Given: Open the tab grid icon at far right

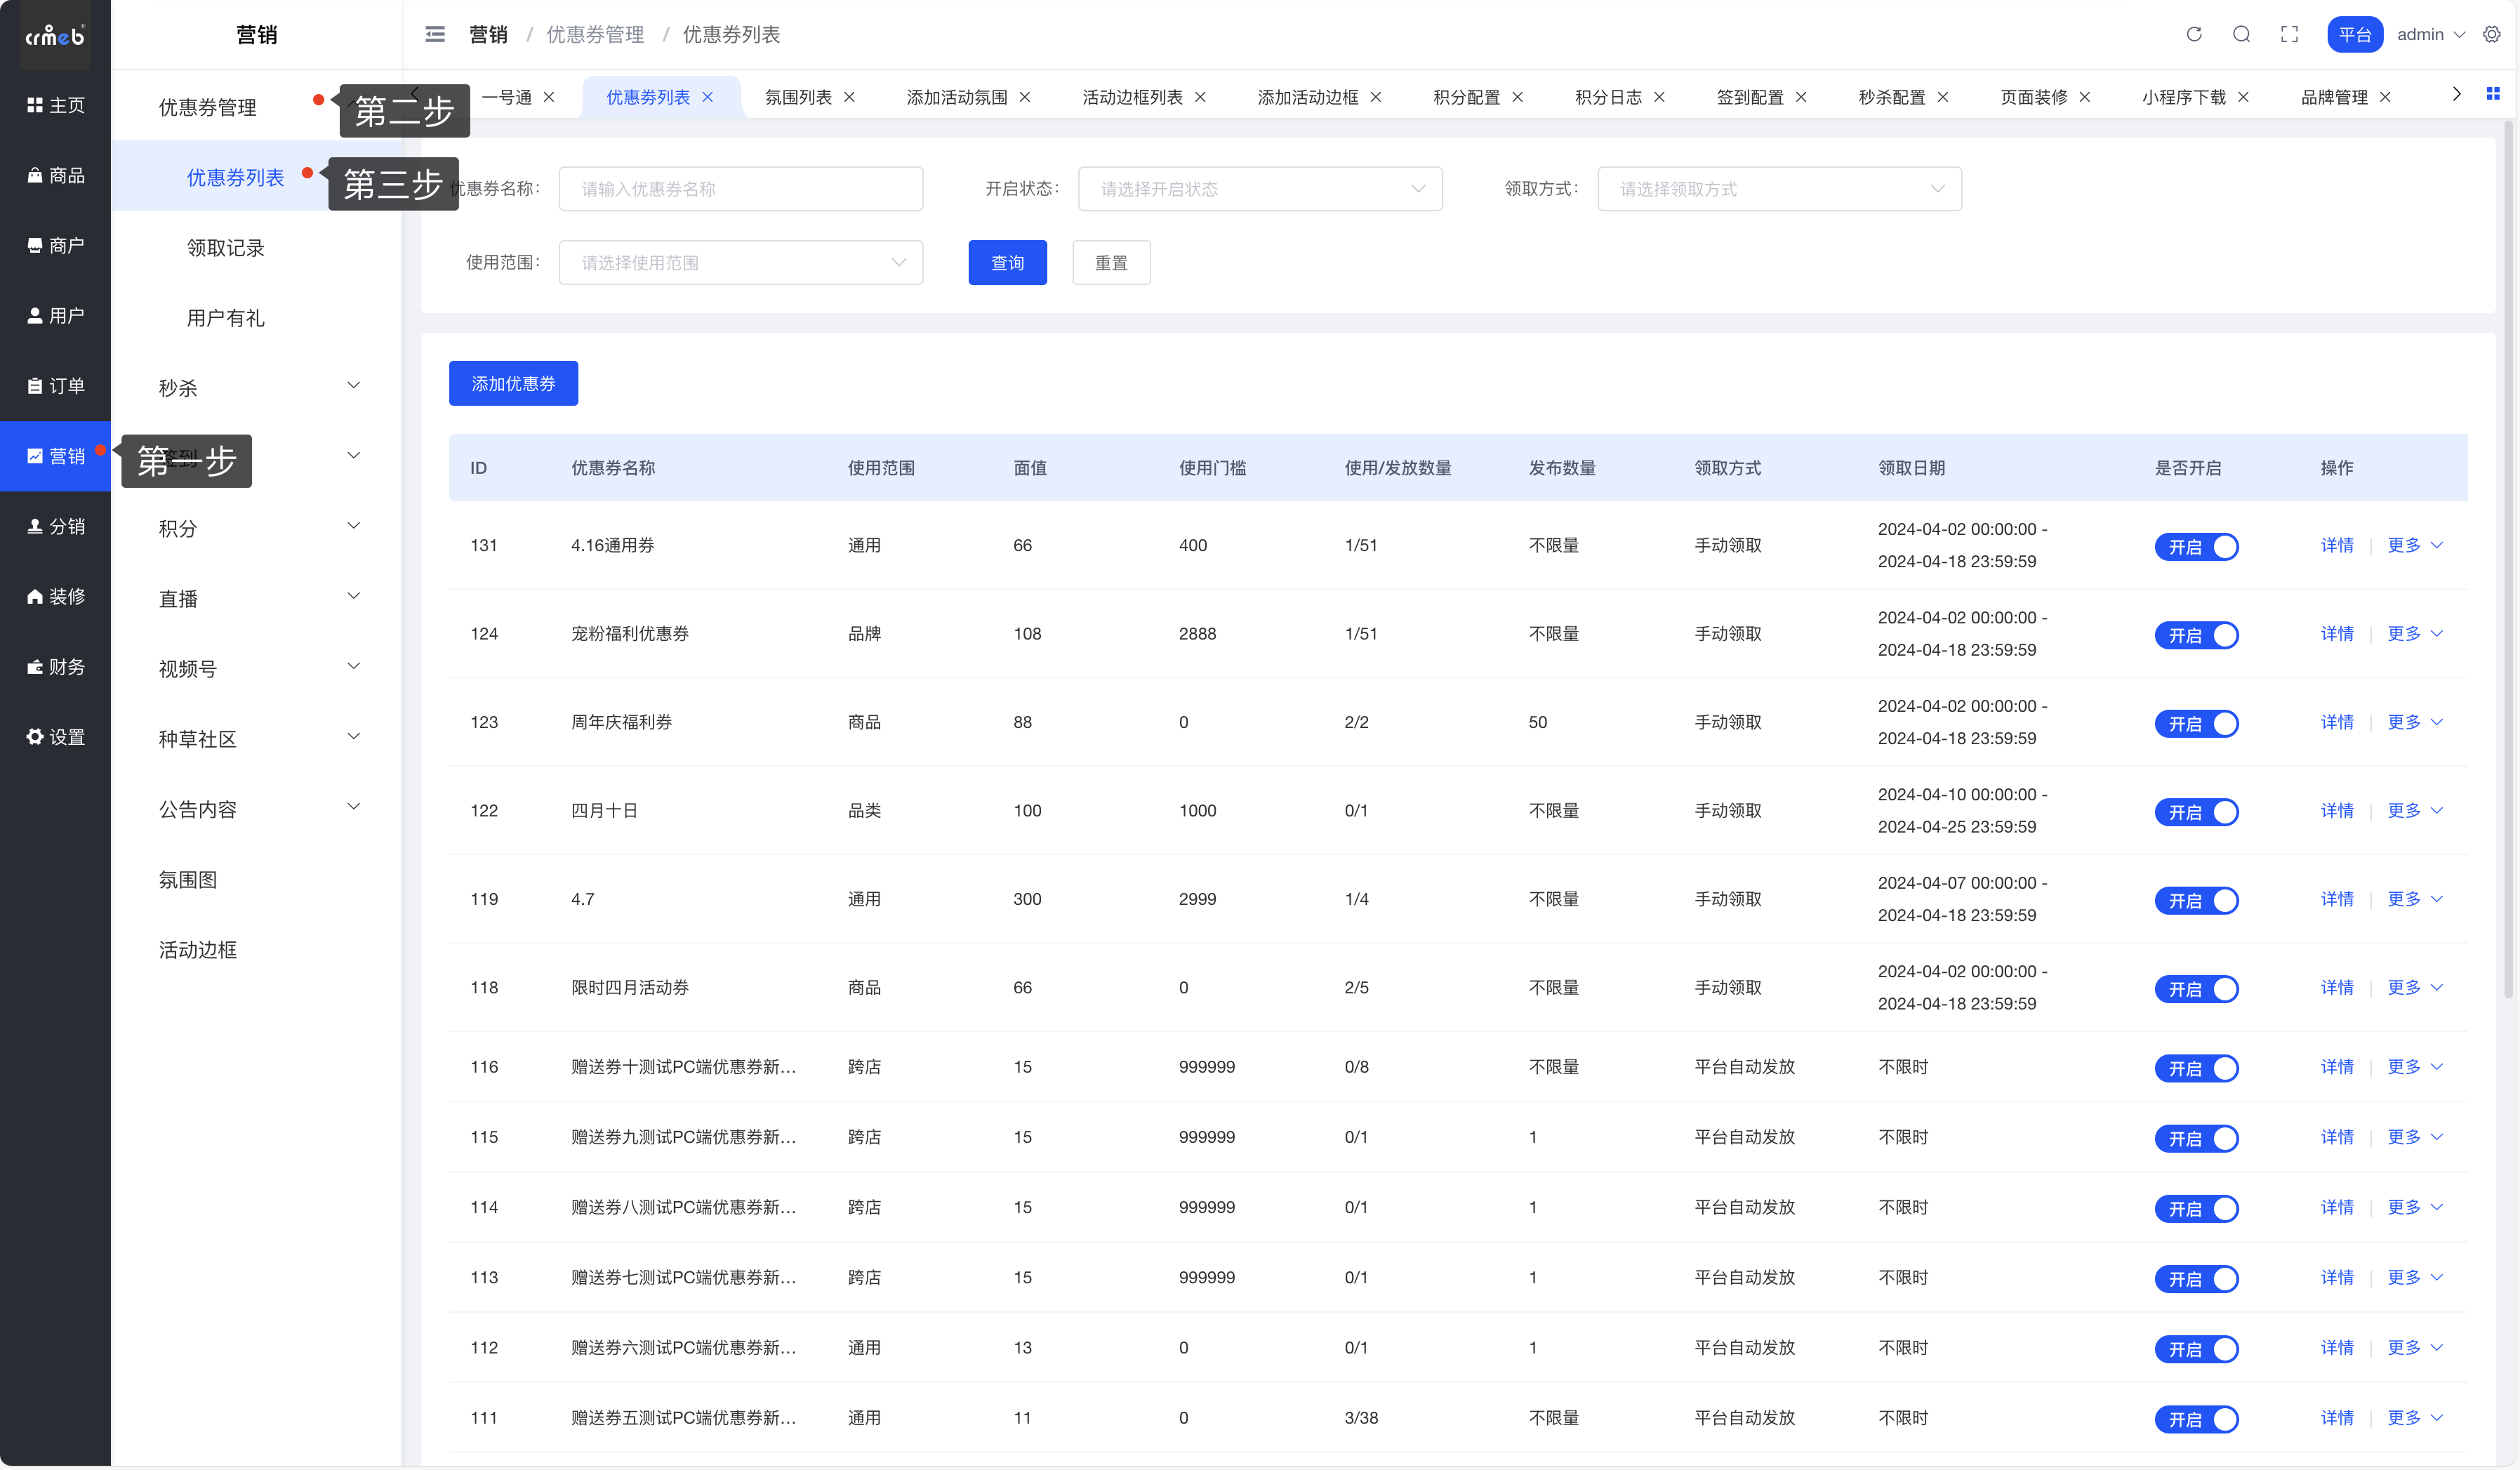Looking at the screenshot, I should pos(2493,94).
